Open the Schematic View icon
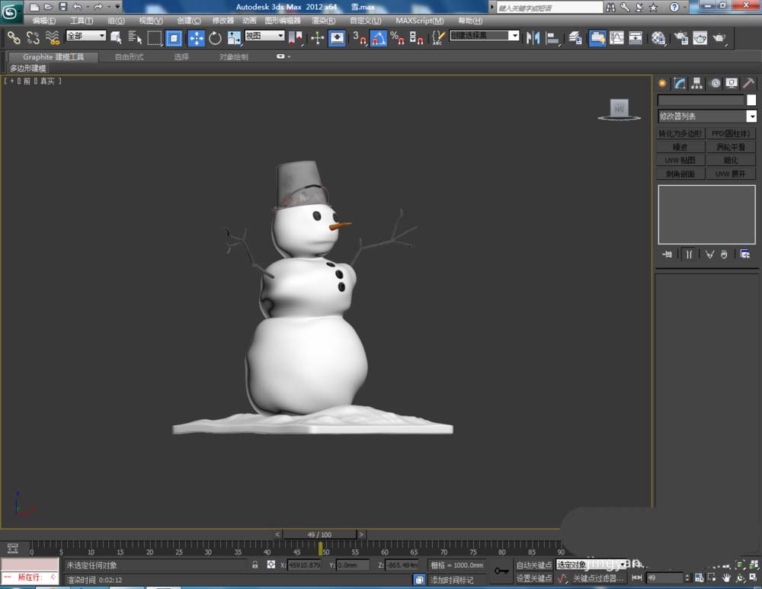Screen dimensions: 762x589 pyautogui.click(x=636, y=38)
